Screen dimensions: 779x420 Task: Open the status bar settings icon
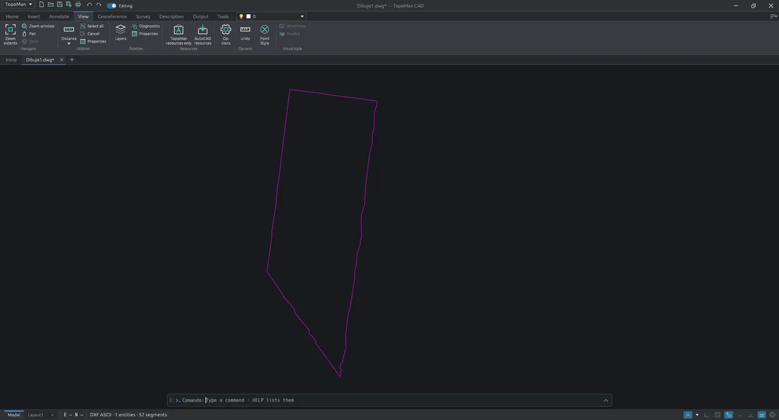(x=772, y=415)
